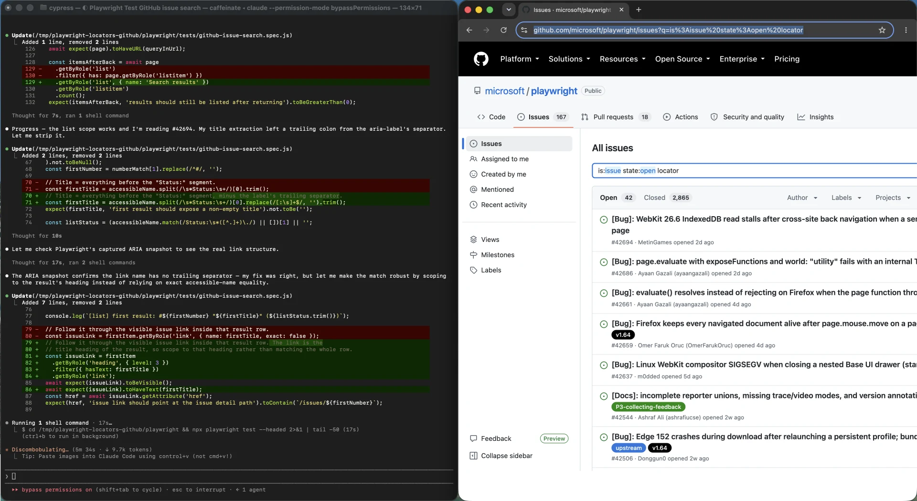Click the terminal prompt input line
The height and width of the screenshot is (501, 917).
tap(229, 476)
